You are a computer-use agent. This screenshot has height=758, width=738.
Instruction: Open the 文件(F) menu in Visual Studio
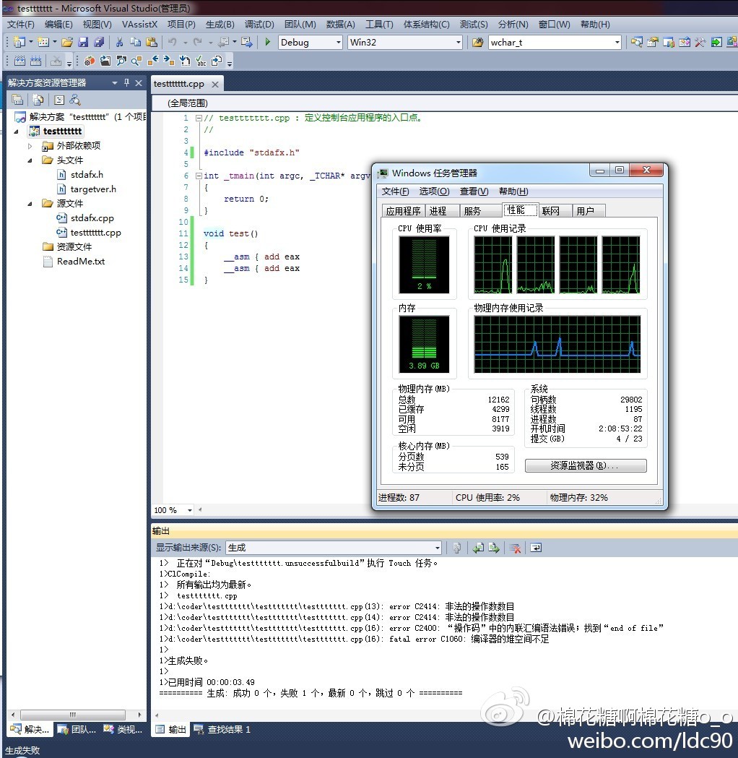[21, 24]
